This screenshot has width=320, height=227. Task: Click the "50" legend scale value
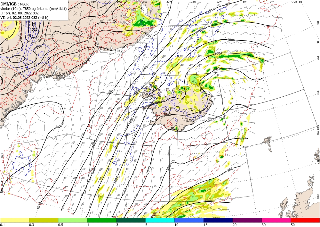click(293, 225)
